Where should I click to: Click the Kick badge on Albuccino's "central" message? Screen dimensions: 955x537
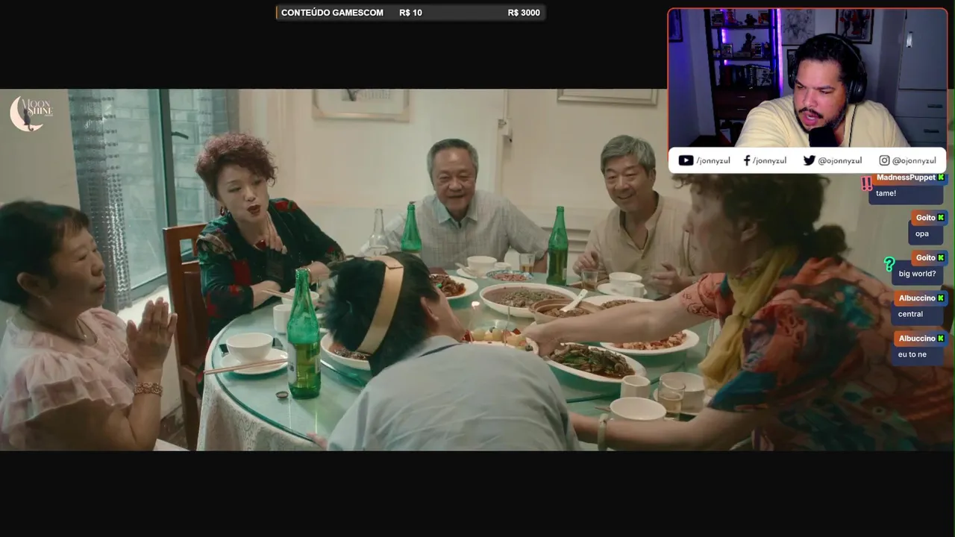[x=941, y=298]
